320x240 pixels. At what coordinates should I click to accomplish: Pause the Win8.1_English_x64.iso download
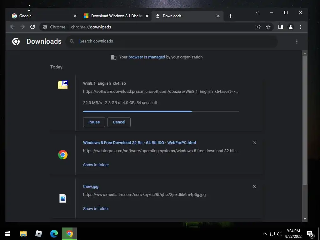(x=94, y=122)
